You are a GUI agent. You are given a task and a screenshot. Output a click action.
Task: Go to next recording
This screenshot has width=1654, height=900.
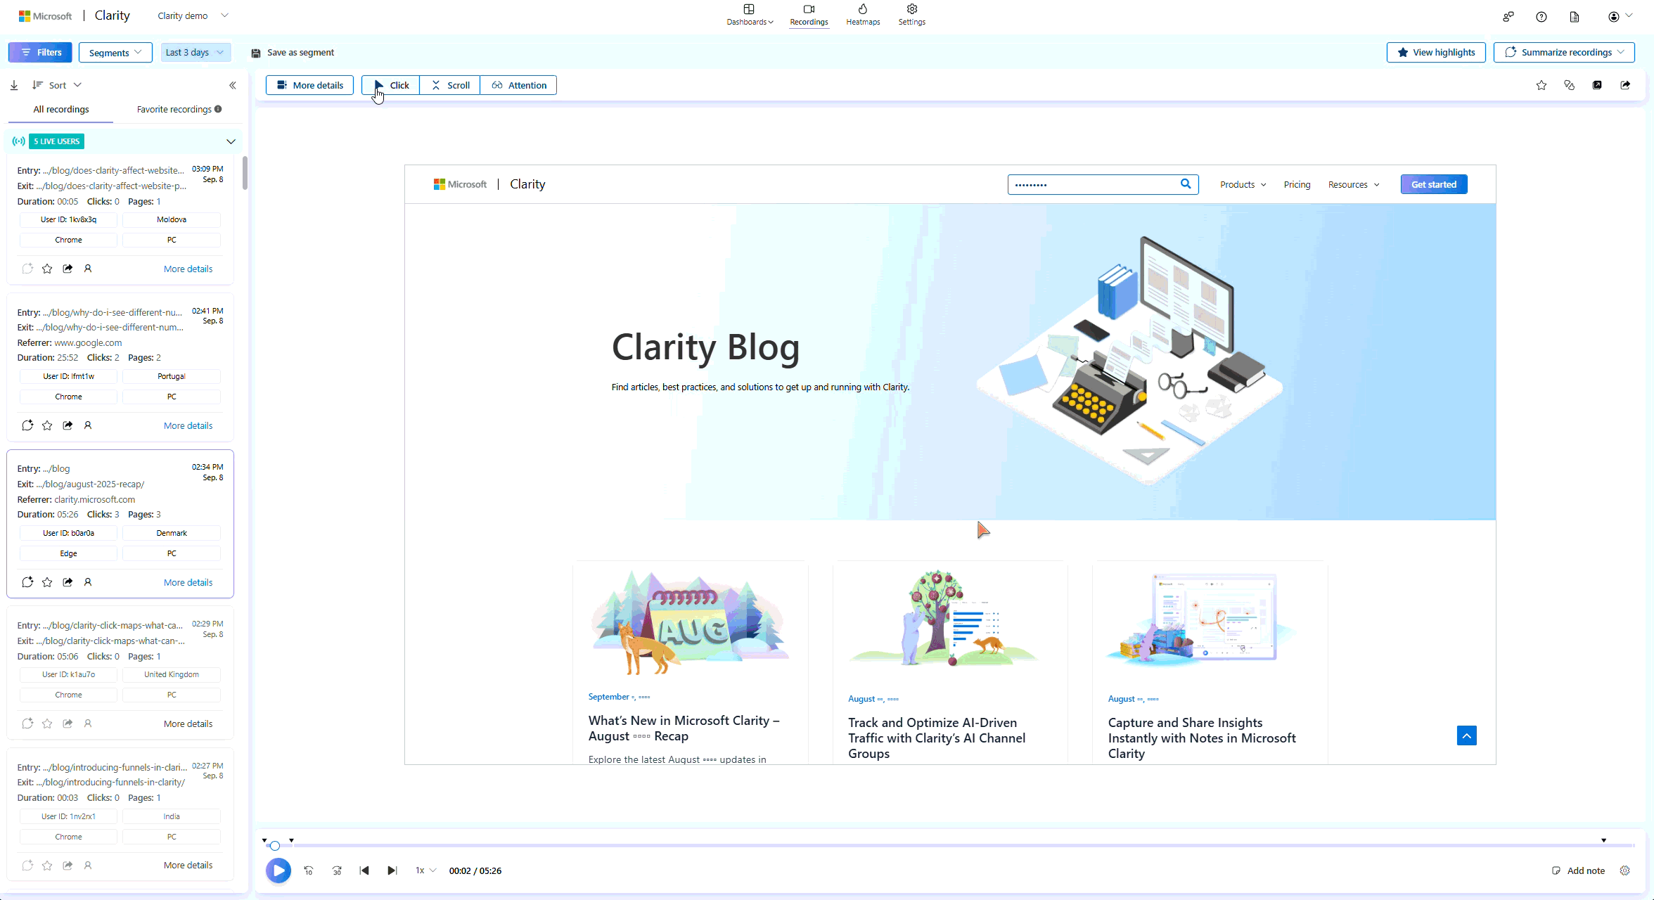[392, 870]
